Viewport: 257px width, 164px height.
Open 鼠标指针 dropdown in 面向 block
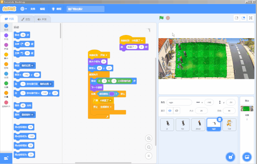27,115
